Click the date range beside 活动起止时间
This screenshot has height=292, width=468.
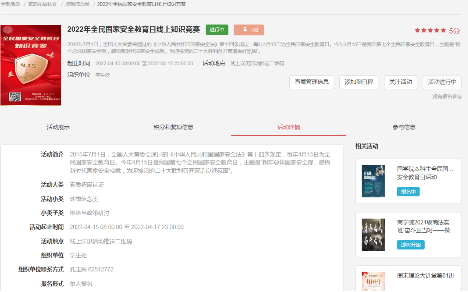(x=127, y=227)
